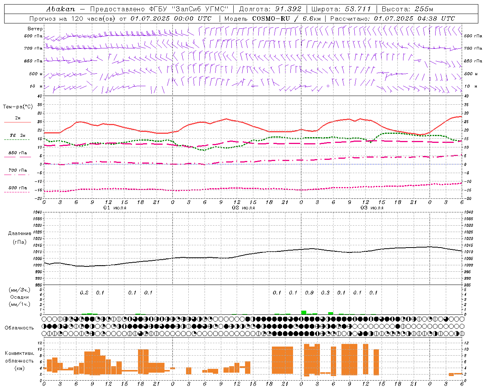The height and width of the screenshot is (387, 484).
Task: Click the 0.3 precipitation value
Action: [x=325, y=293]
